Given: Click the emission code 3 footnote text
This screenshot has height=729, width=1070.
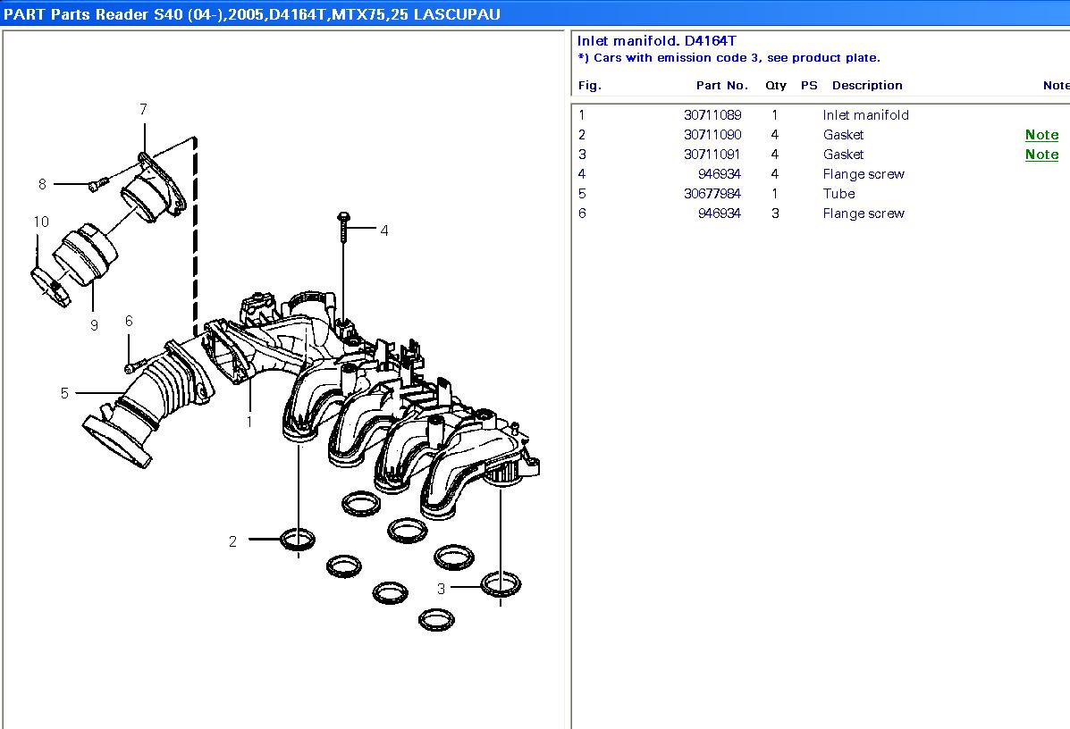Looking at the screenshot, I should tap(729, 58).
